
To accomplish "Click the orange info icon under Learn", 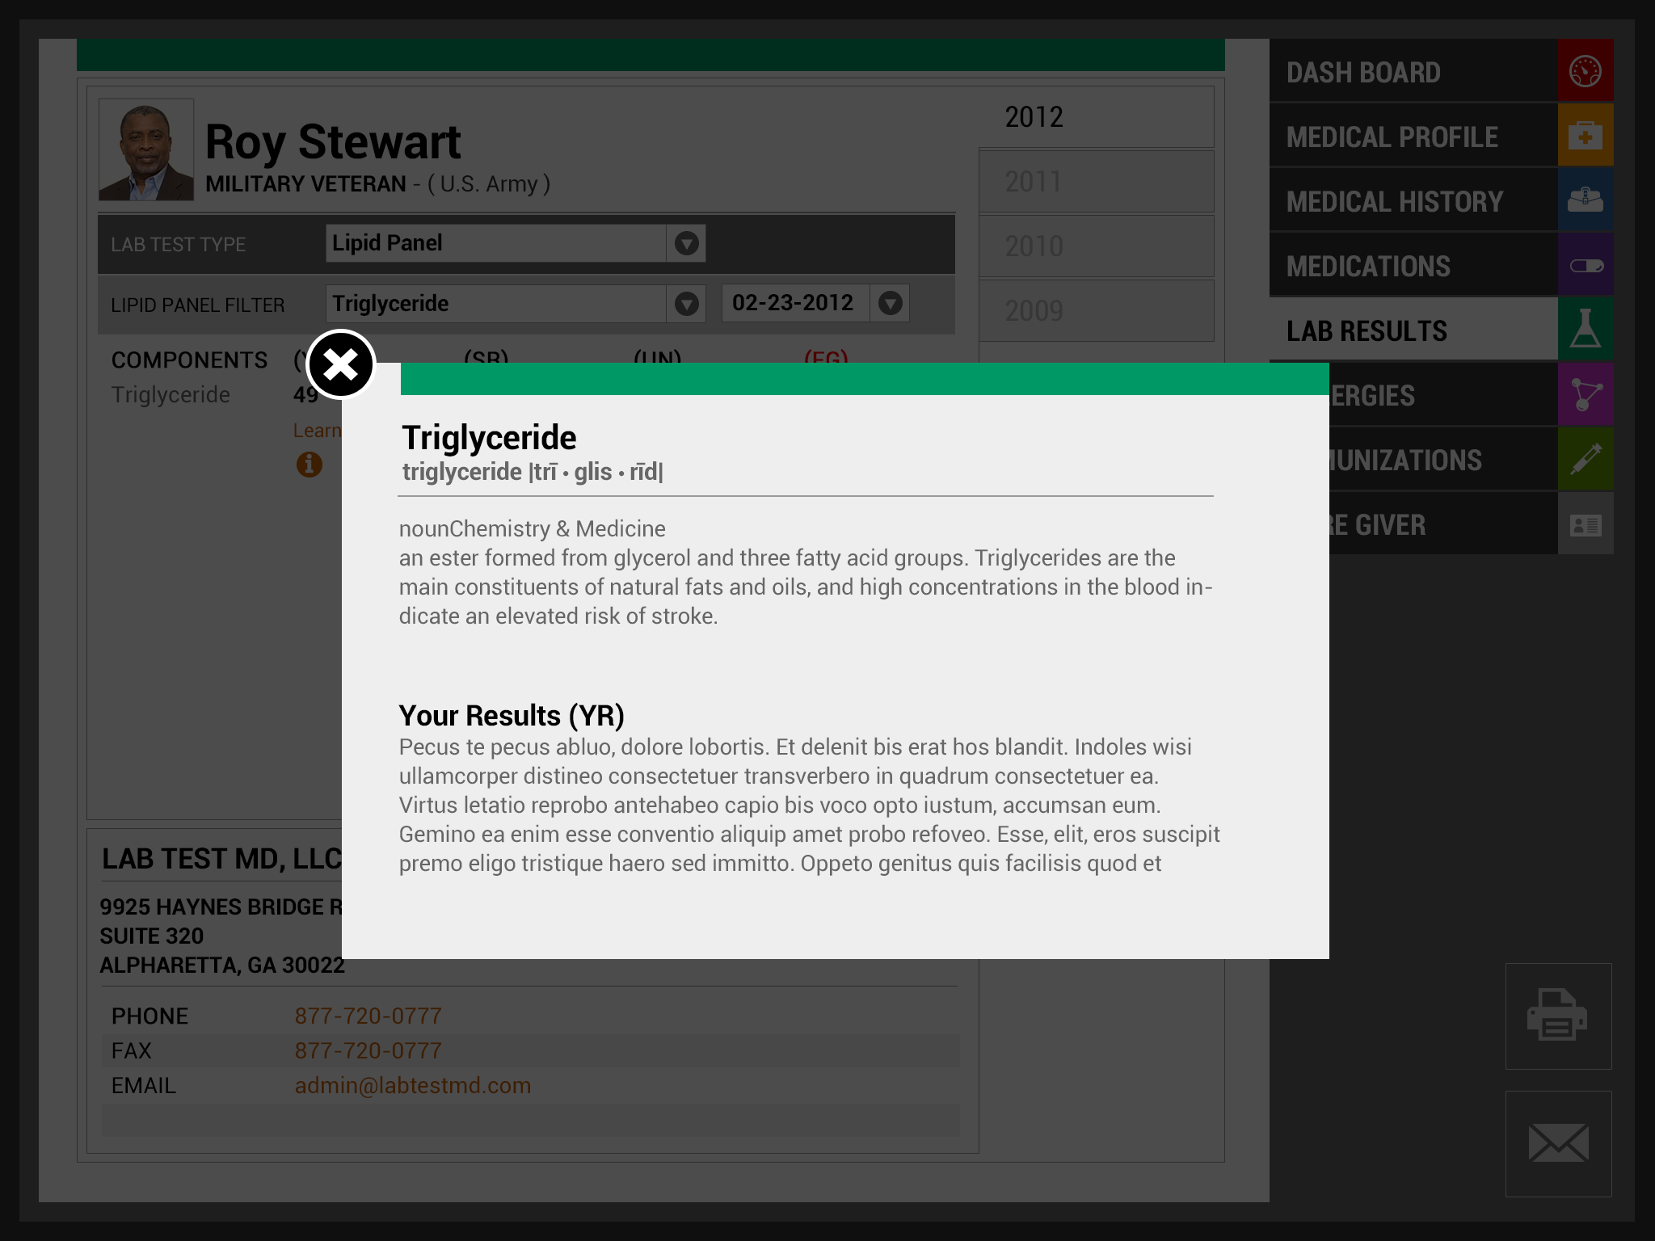I will 309,465.
